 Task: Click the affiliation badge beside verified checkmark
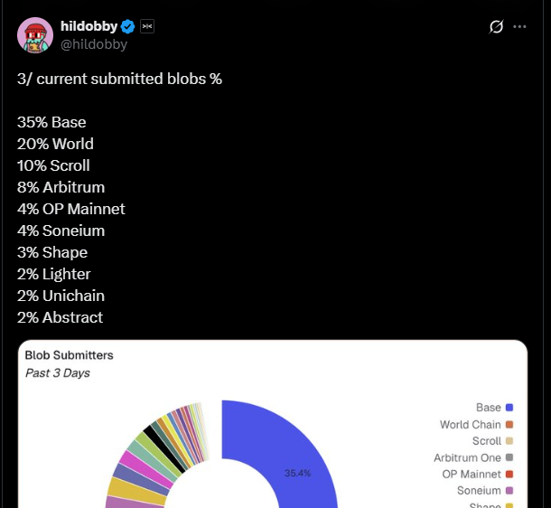pos(147,26)
